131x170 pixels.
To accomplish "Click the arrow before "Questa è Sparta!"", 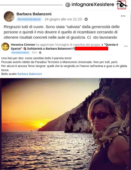I will (x=102, y=45).
